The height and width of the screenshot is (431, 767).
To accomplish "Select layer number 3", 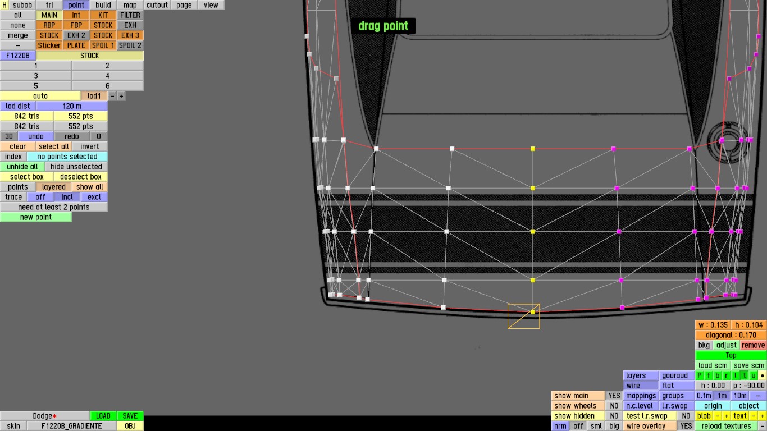I will pyautogui.click(x=36, y=76).
